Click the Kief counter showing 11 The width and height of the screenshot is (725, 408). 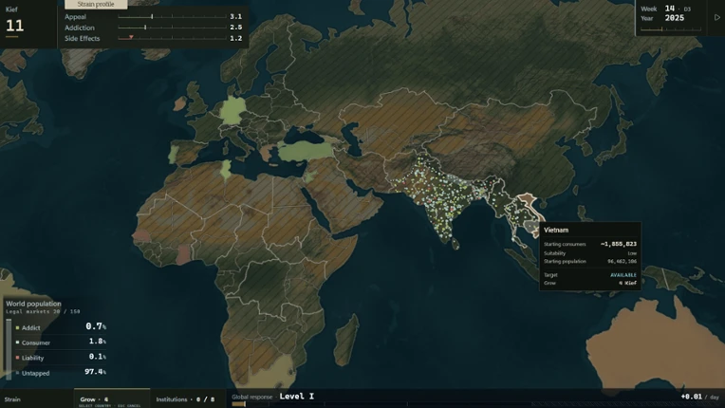point(14,26)
